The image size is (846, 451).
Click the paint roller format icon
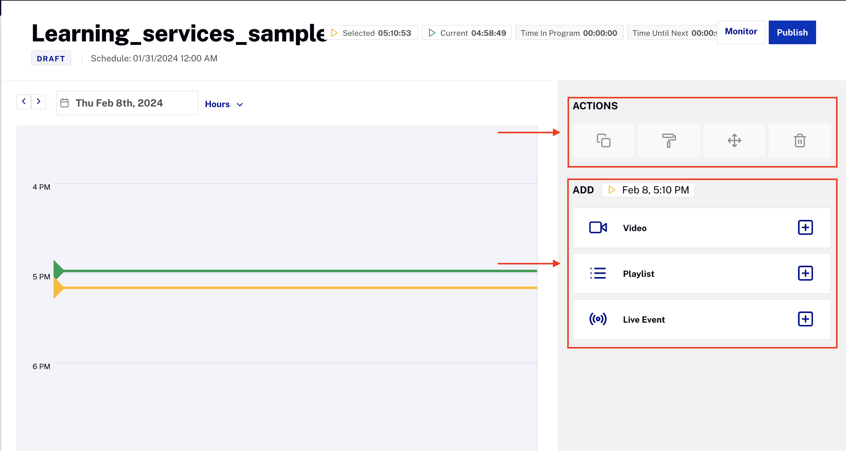click(669, 140)
